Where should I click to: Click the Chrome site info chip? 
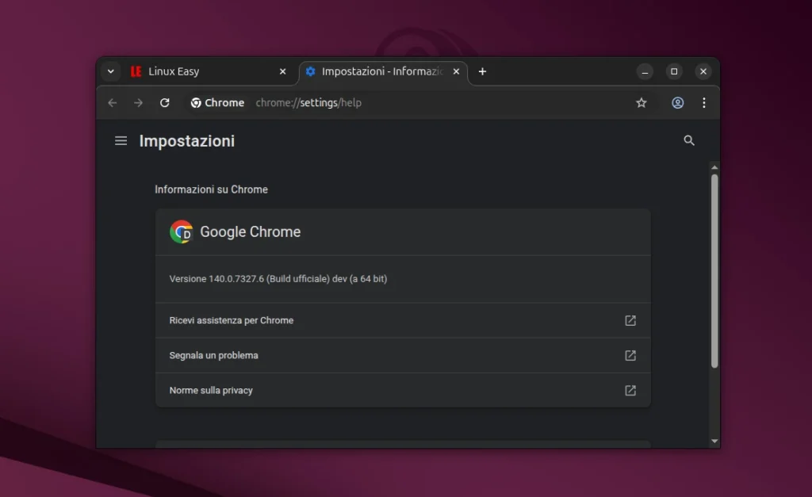click(218, 103)
